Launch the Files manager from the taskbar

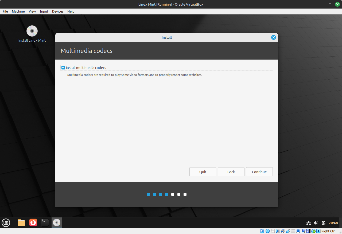(x=21, y=223)
